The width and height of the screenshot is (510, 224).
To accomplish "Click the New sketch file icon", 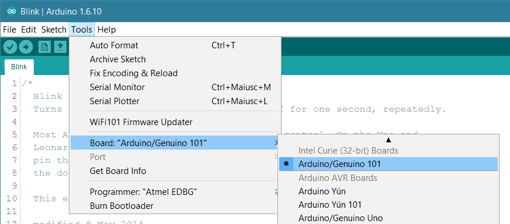I will pyautogui.click(x=44, y=47).
